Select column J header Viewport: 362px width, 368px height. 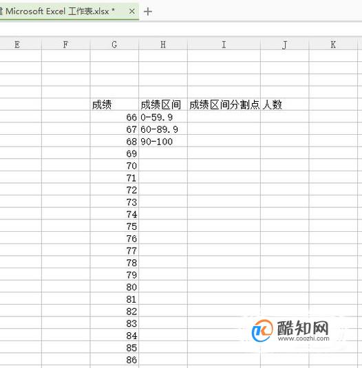(285, 44)
